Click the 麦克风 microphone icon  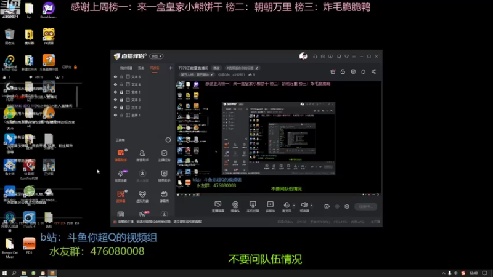point(287,205)
